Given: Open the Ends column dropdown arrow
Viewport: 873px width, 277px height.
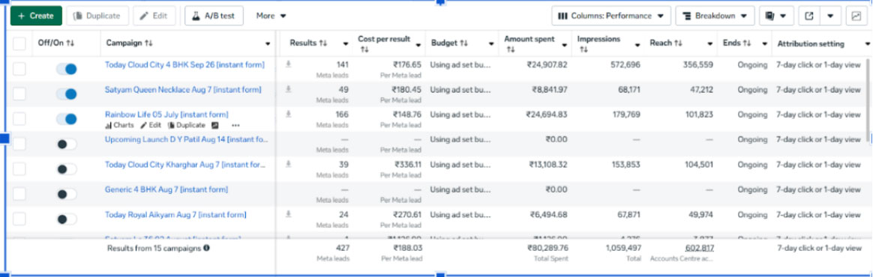Looking at the screenshot, I should pos(764,43).
